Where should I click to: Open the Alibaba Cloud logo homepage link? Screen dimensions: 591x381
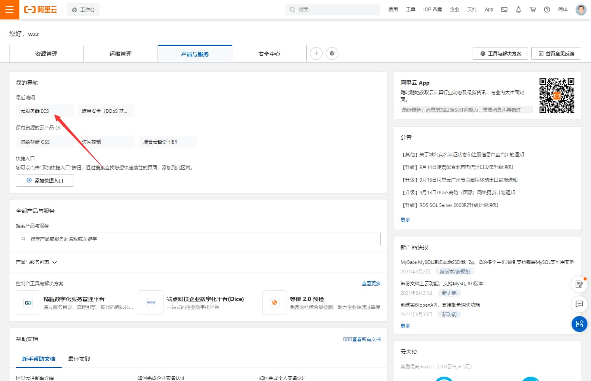coord(40,9)
